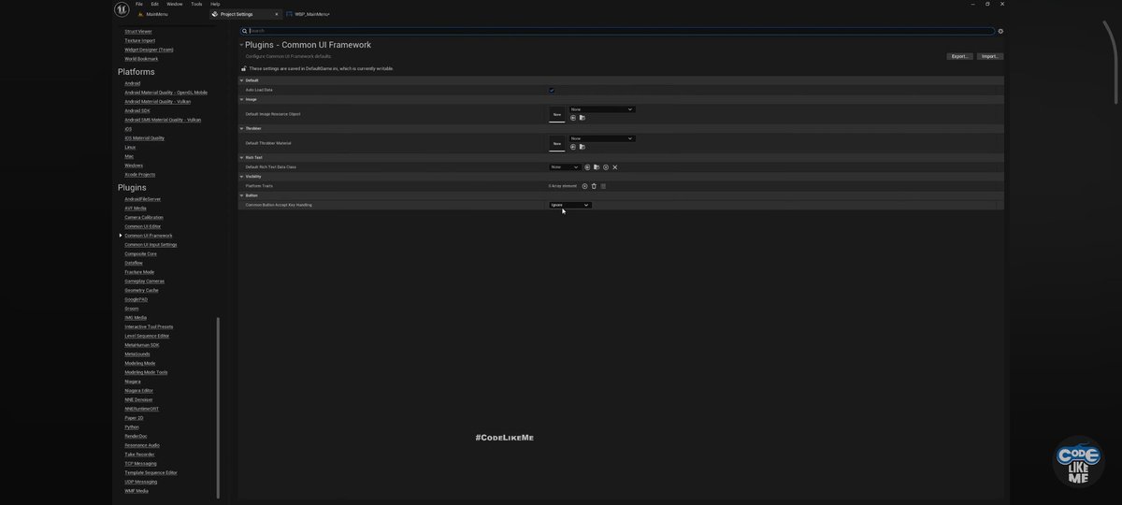
Task: Collapse the Default section
Action: (242, 80)
